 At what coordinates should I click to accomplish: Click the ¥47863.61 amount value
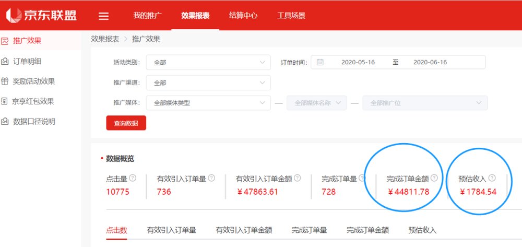click(x=257, y=192)
